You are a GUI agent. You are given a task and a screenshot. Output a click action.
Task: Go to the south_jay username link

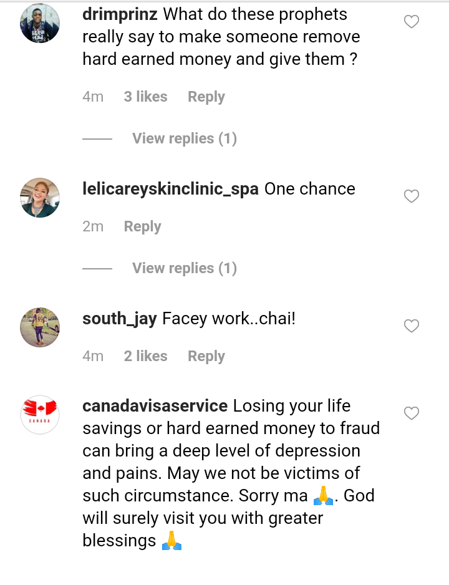pos(119,319)
